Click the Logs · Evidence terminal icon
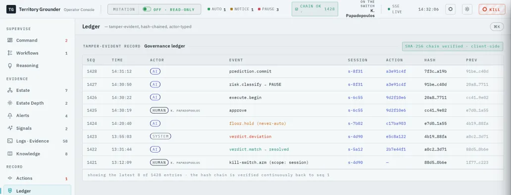 click(10, 141)
